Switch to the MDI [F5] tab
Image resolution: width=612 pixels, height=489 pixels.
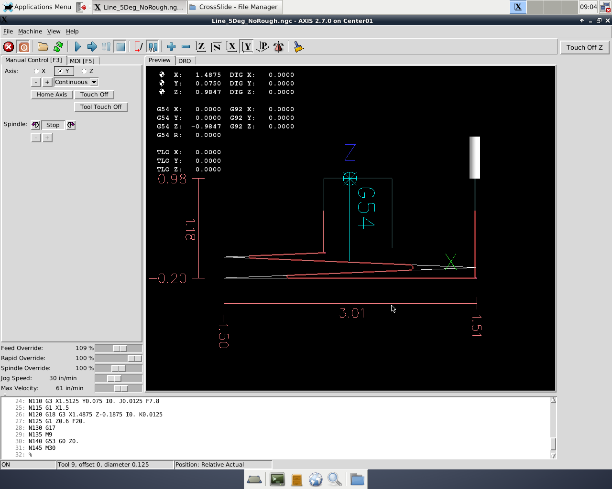click(x=83, y=61)
